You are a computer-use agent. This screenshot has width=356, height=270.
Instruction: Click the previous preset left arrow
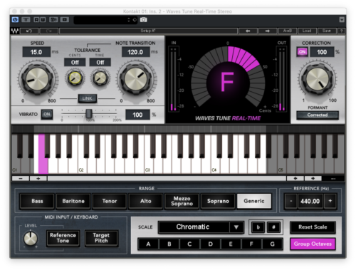pos(248,31)
